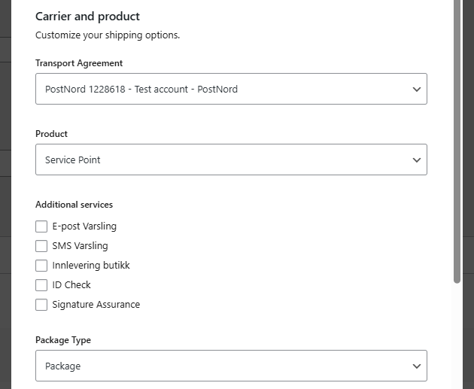Click the Innlevering butikk label text
Image resolution: width=474 pixels, height=389 pixels.
pos(91,265)
